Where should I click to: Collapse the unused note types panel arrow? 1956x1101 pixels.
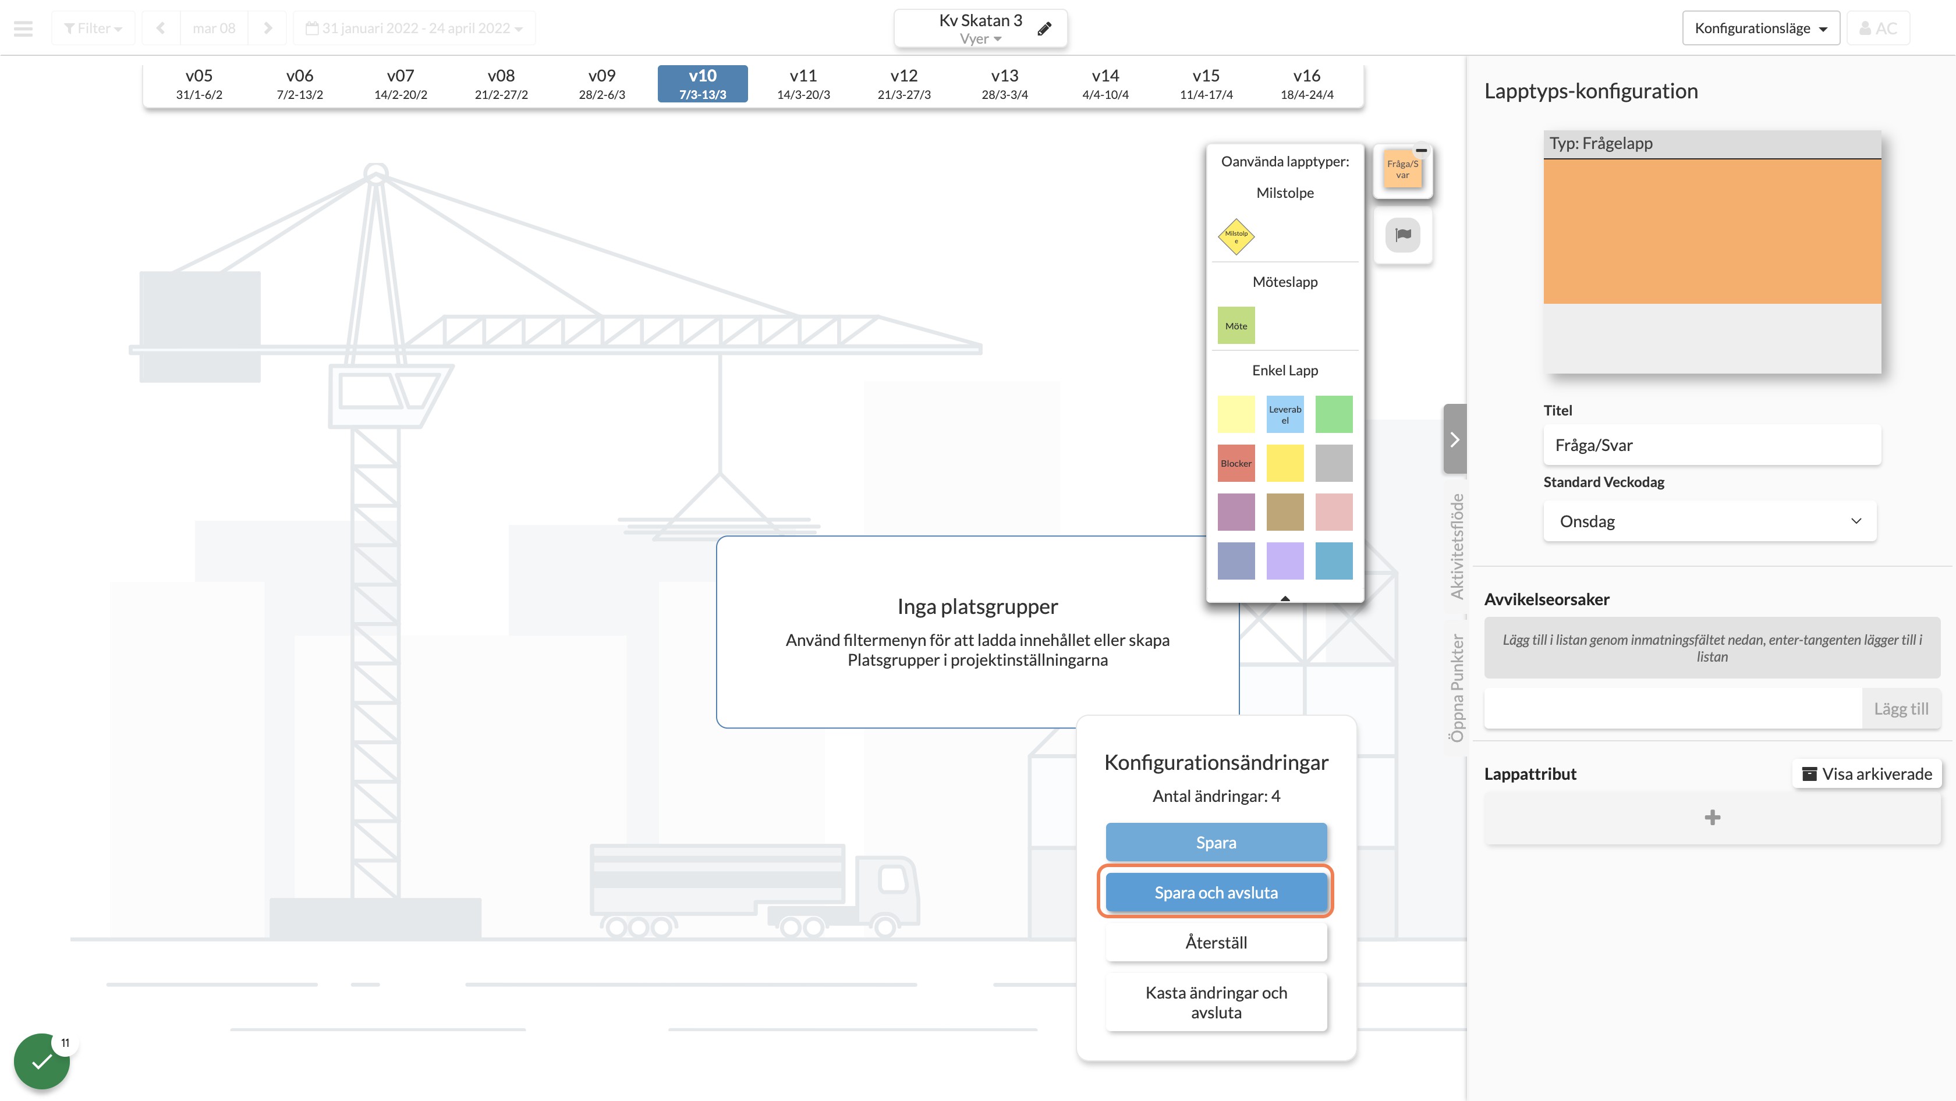(x=1285, y=598)
